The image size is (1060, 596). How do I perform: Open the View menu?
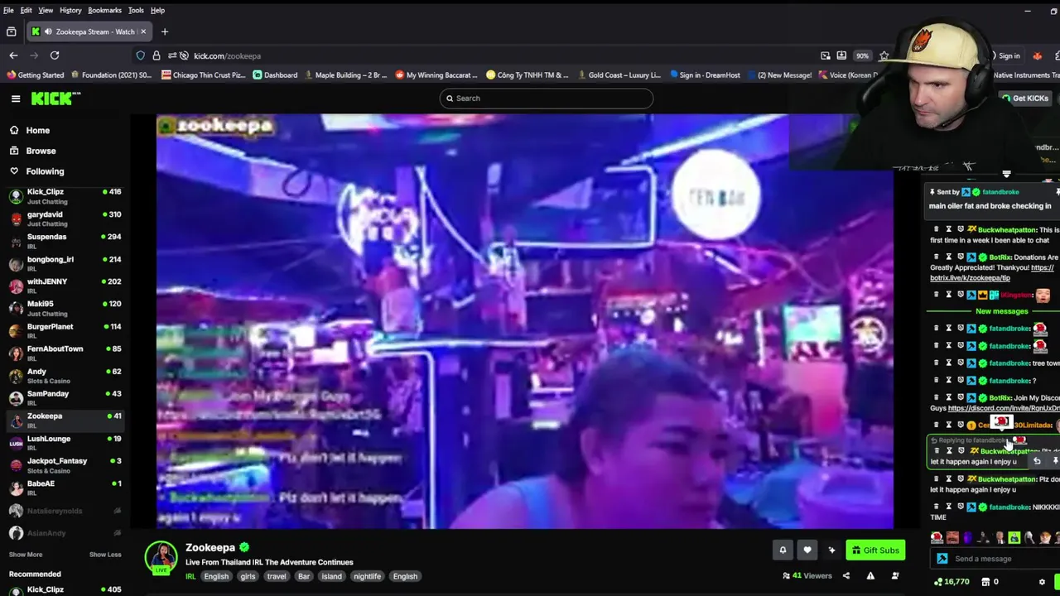click(x=46, y=10)
